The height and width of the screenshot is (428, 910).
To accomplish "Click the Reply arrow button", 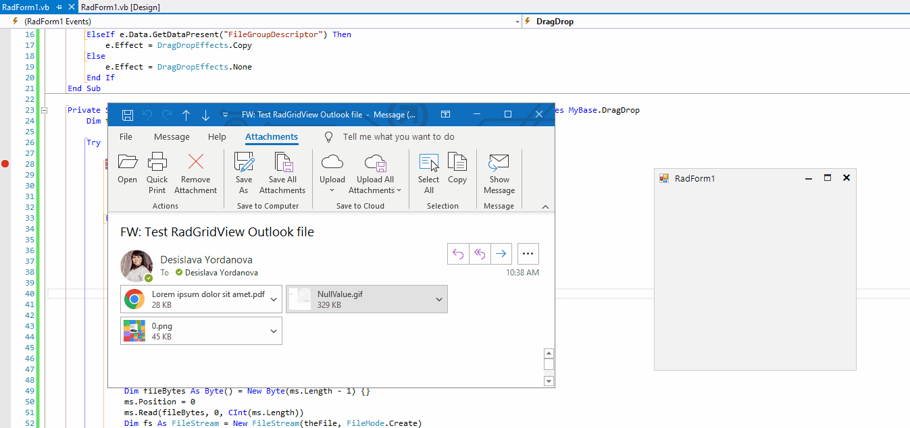I will [458, 254].
